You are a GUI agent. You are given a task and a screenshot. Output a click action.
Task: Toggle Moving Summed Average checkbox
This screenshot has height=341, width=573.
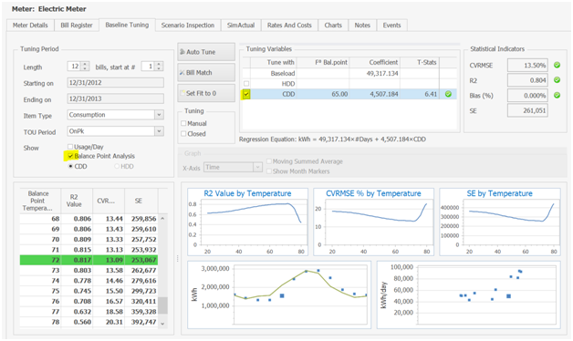(x=269, y=161)
